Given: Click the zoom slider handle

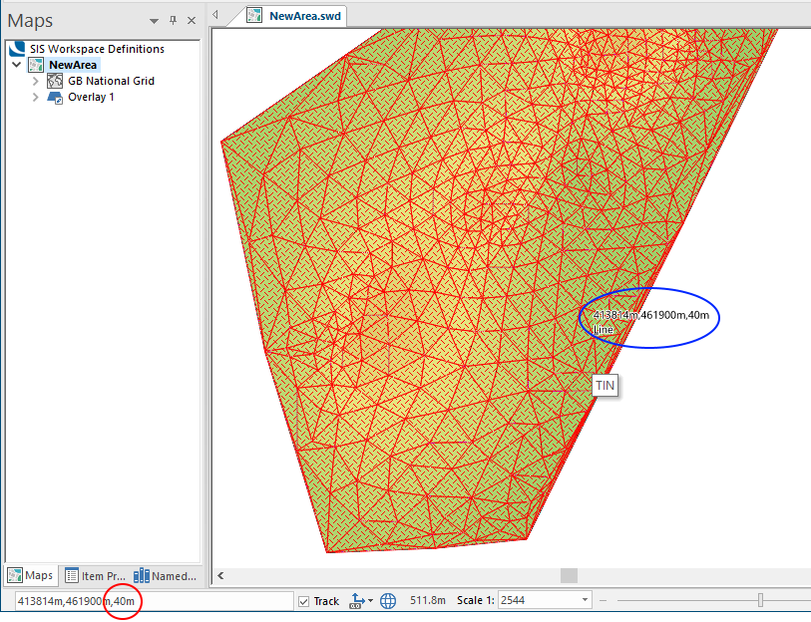Looking at the screenshot, I should (760, 600).
